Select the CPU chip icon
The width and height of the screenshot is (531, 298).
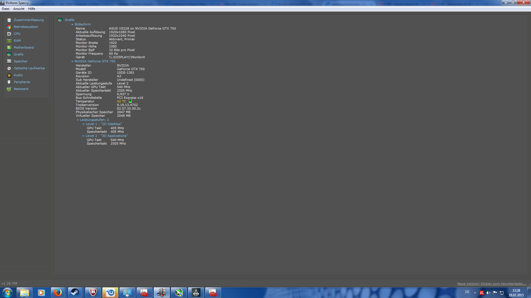tap(9, 34)
